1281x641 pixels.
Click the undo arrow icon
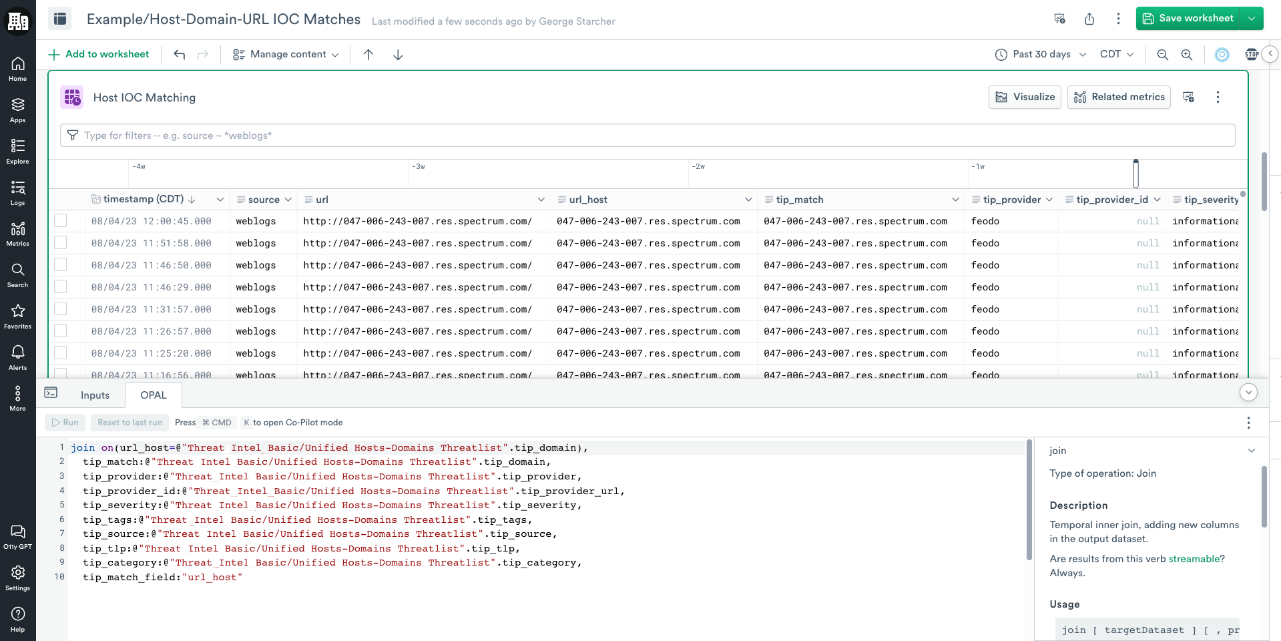pos(179,55)
